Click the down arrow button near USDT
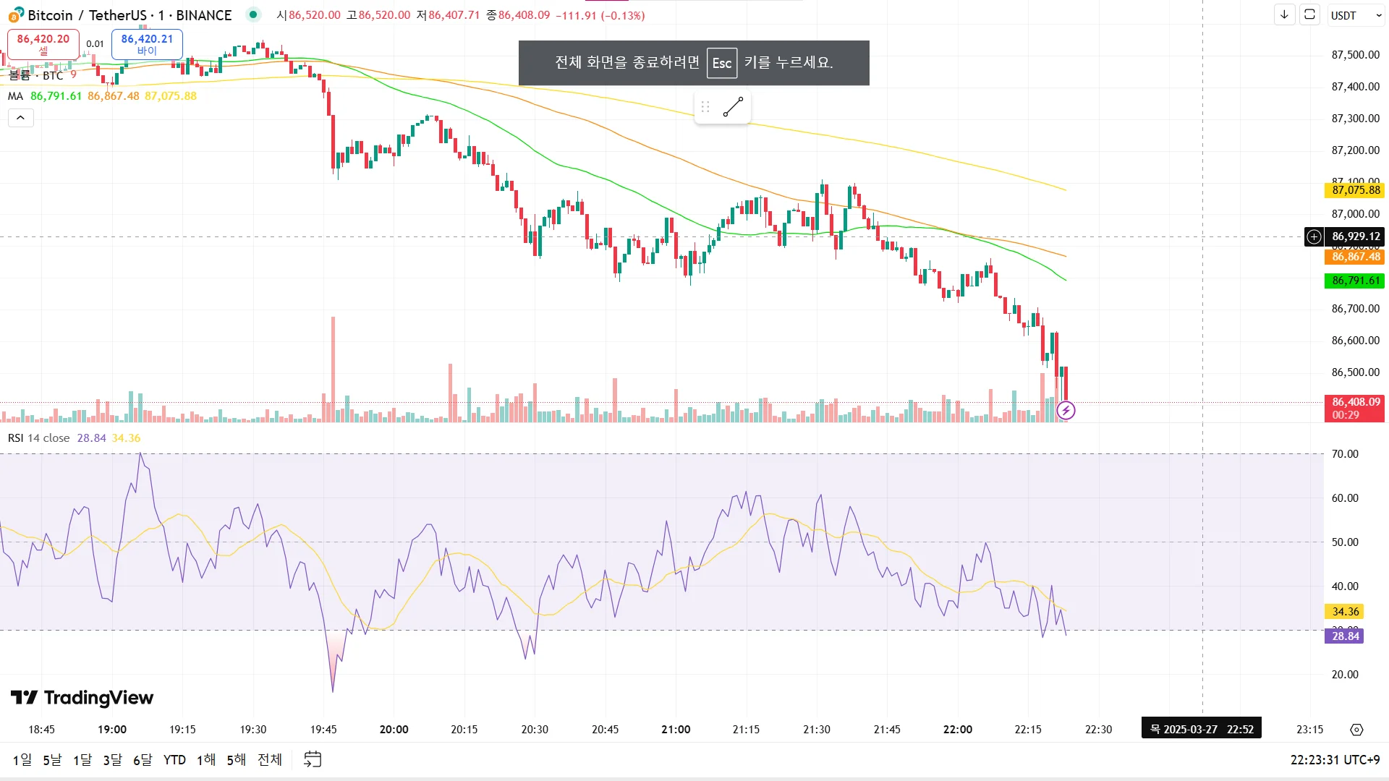This screenshot has height=781, width=1389. point(1284,14)
